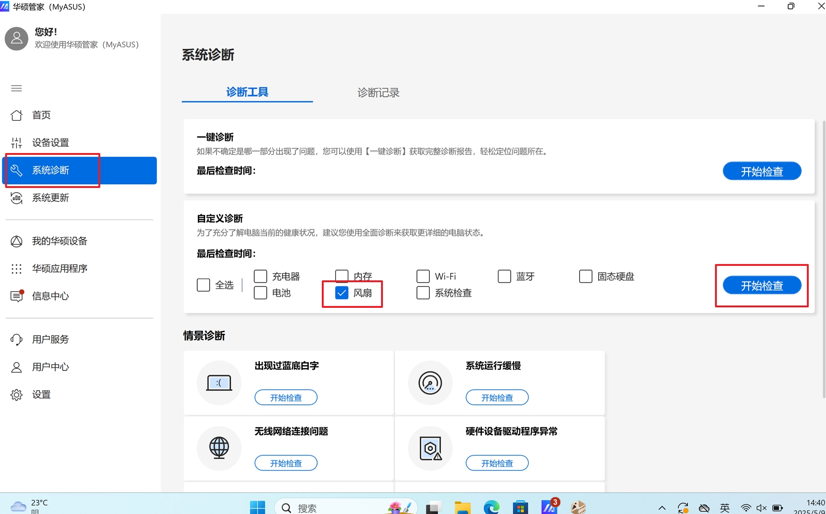Click the OneDrive cloud tray icon
This screenshot has width=826, height=514.
704,507
